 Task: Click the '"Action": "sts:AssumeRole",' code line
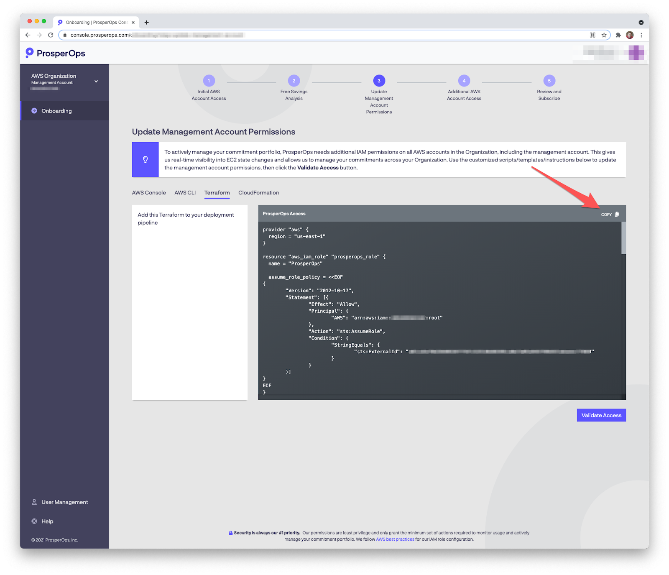[x=347, y=331]
